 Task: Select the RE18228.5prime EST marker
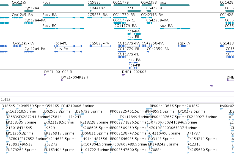82,125
